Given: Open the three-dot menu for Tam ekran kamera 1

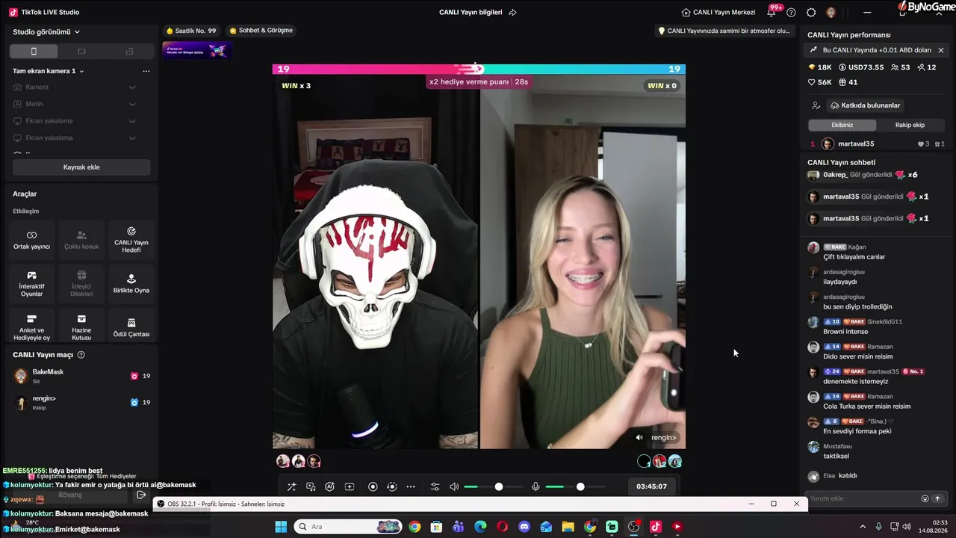Looking at the screenshot, I should [x=146, y=71].
